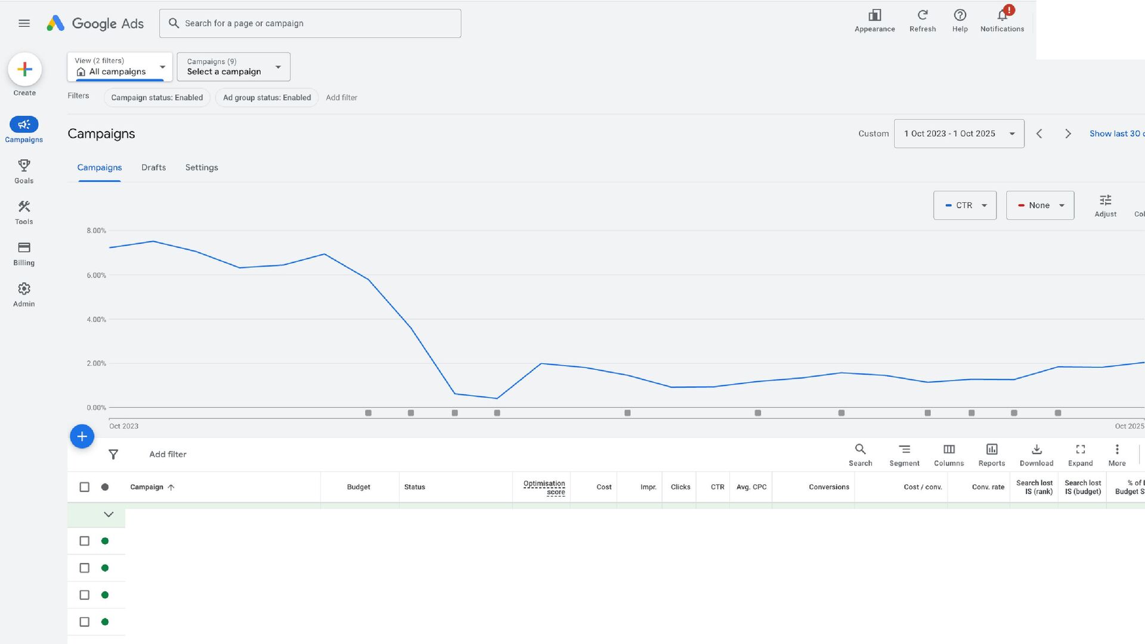1145x644 pixels.
Task: Open the date range dropdown
Action: point(958,134)
